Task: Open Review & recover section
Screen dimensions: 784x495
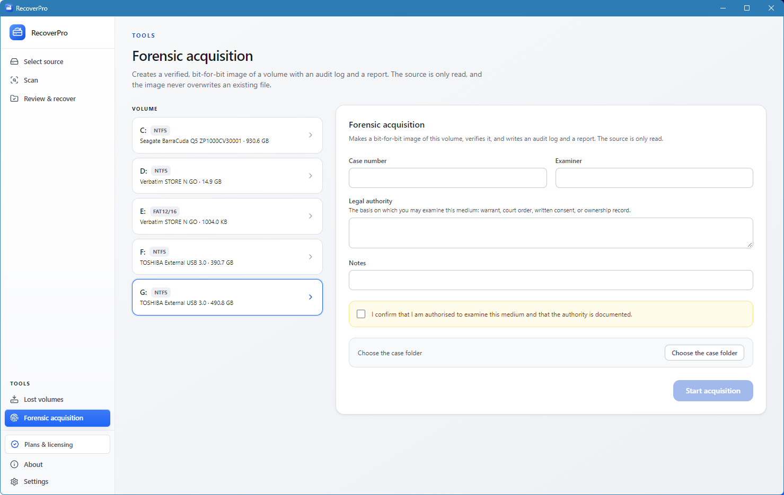Action: coord(57,98)
